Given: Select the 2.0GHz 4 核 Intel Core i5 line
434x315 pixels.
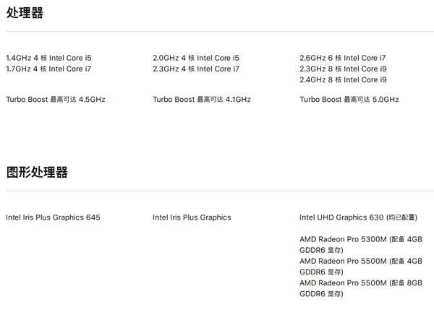Looking at the screenshot, I should coord(195,58).
